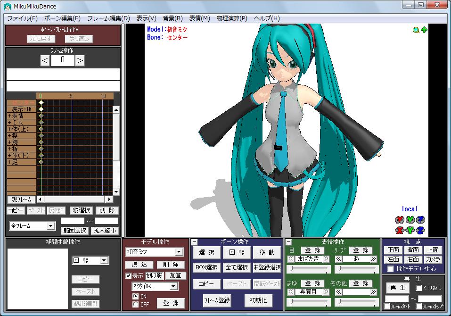Click the MikuMikuDance title bar app icon
This screenshot has height=316, width=451.
[8, 6]
